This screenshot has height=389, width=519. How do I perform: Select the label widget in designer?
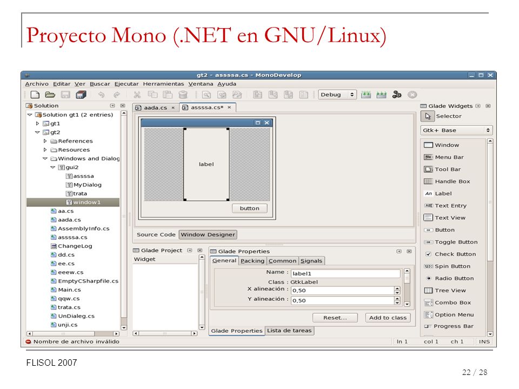[206, 164]
